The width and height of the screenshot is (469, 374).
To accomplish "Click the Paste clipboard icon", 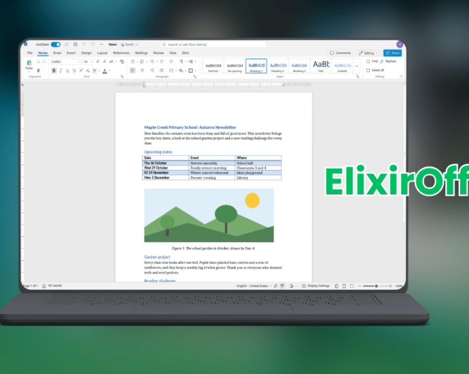I will click(x=29, y=63).
